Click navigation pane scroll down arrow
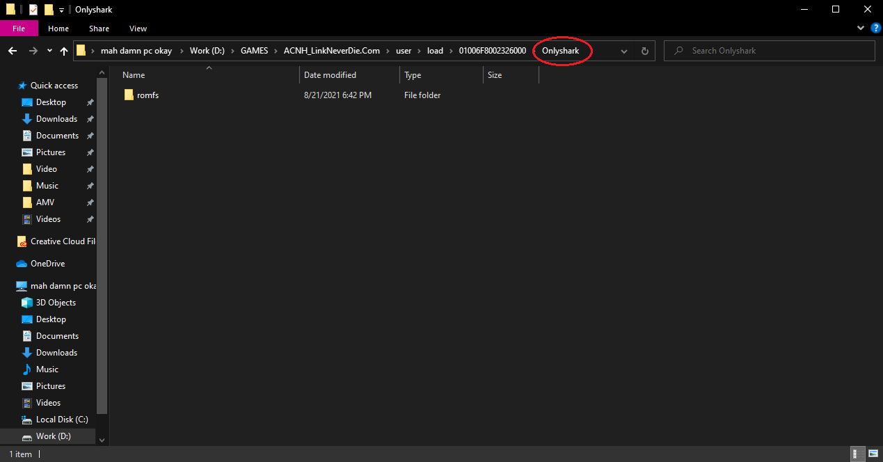 pos(102,440)
